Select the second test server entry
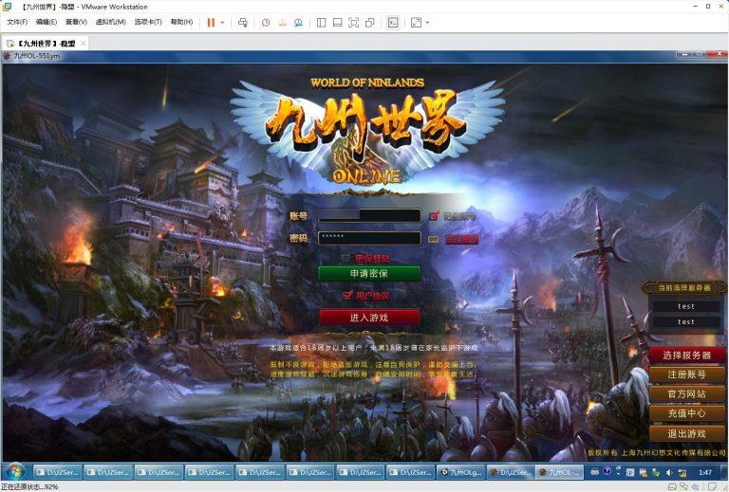Screen dimensions: 729x492 pyautogui.click(x=685, y=321)
